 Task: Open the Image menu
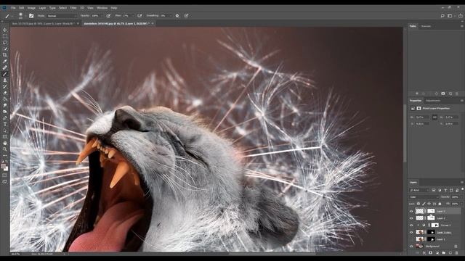click(x=31, y=8)
